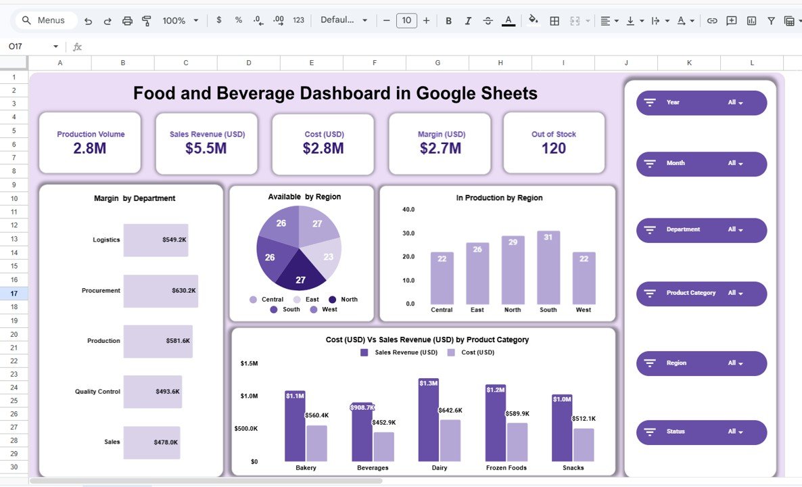This screenshot has height=487, width=802.
Task: Click the Status slicer button
Action: [701, 432]
